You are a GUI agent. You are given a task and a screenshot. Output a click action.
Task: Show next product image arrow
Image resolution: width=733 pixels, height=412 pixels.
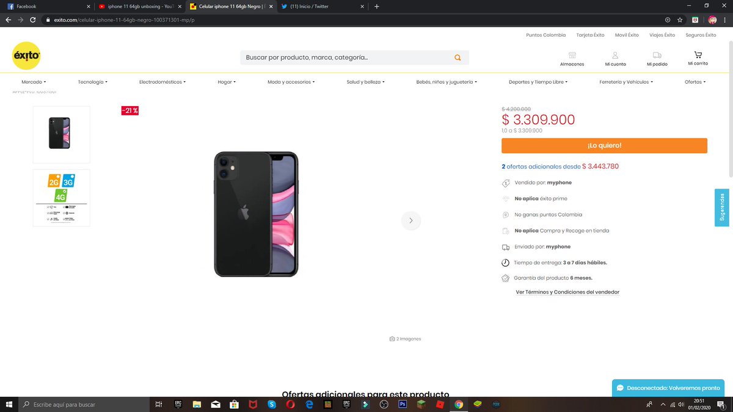tap(411, 220)
